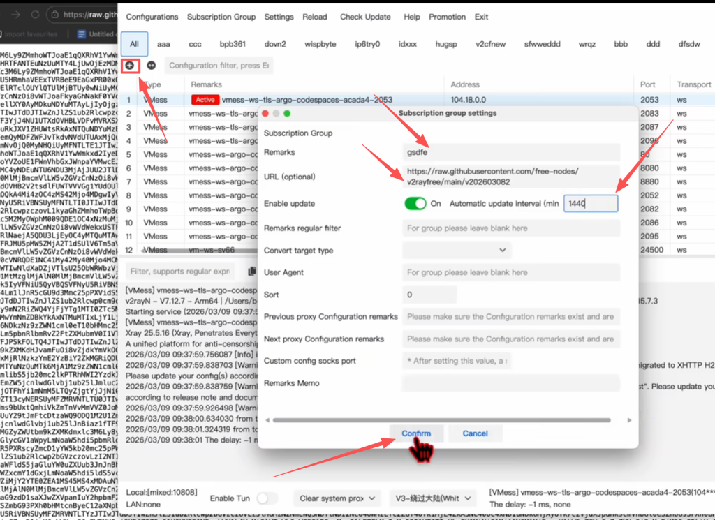Toggle the Enable update switch off

point(415,203)
